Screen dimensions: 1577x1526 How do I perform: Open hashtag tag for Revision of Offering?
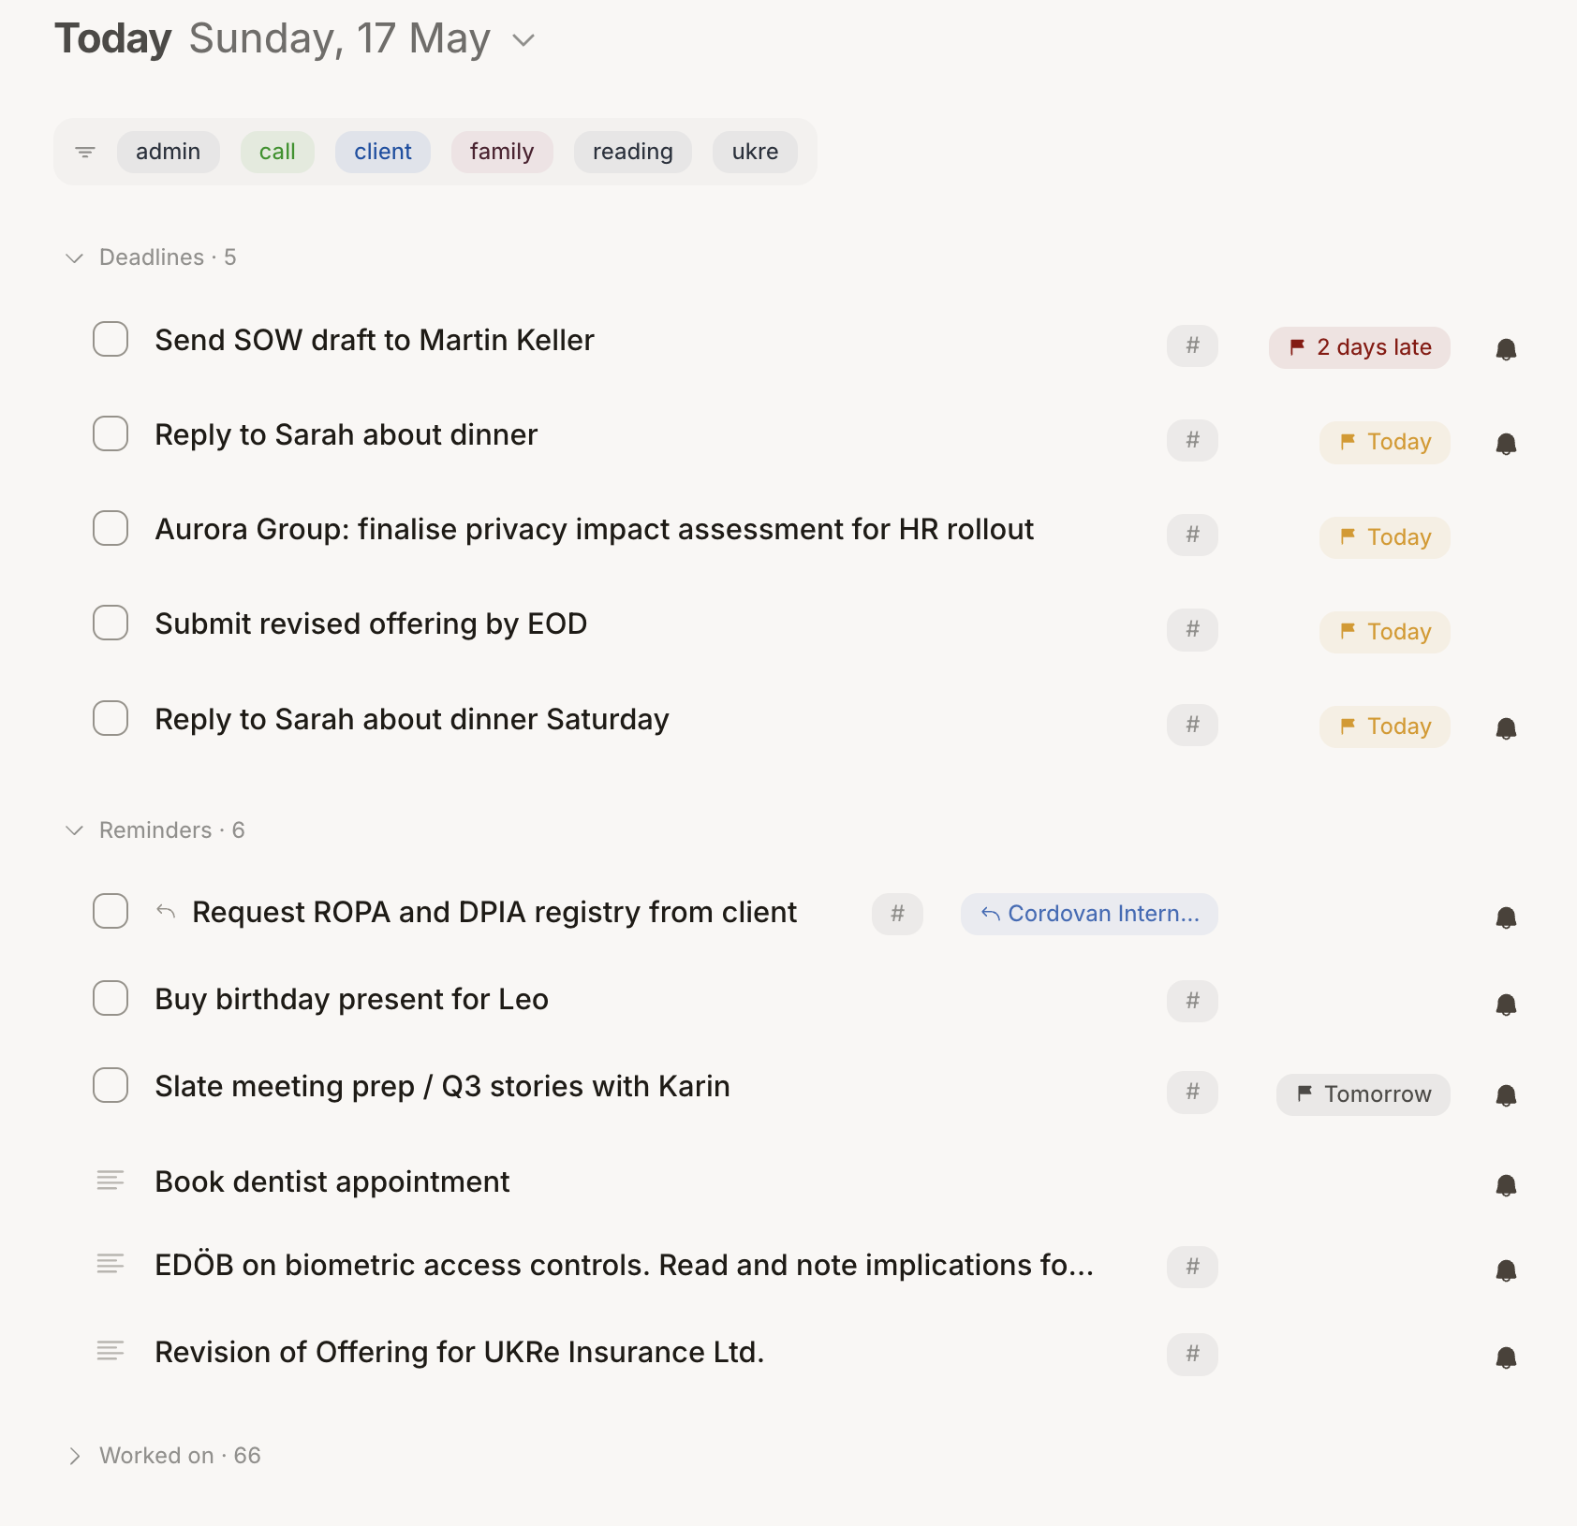point(1192,1354)
